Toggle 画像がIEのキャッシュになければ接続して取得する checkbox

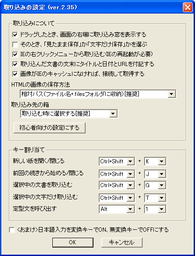click(x=15, y=74)
